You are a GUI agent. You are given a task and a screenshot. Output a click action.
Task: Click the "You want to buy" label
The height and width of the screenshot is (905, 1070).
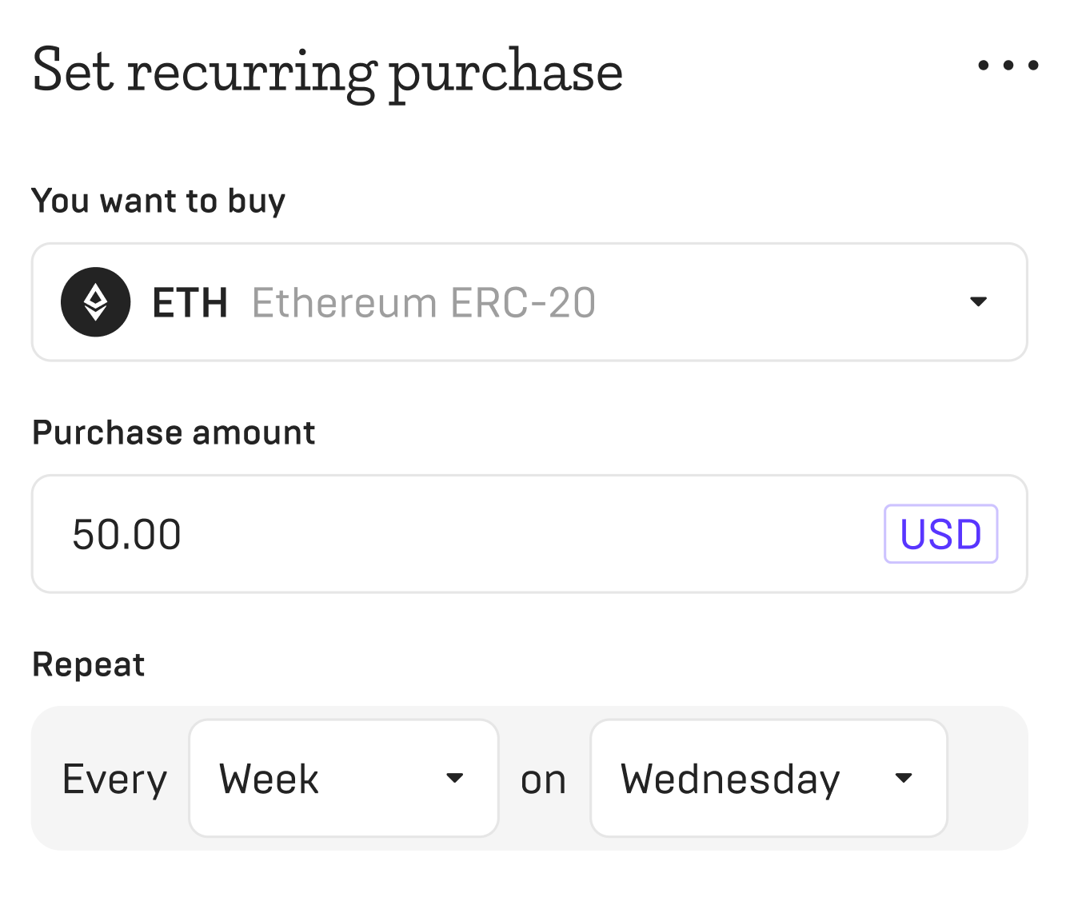point(158,201)
